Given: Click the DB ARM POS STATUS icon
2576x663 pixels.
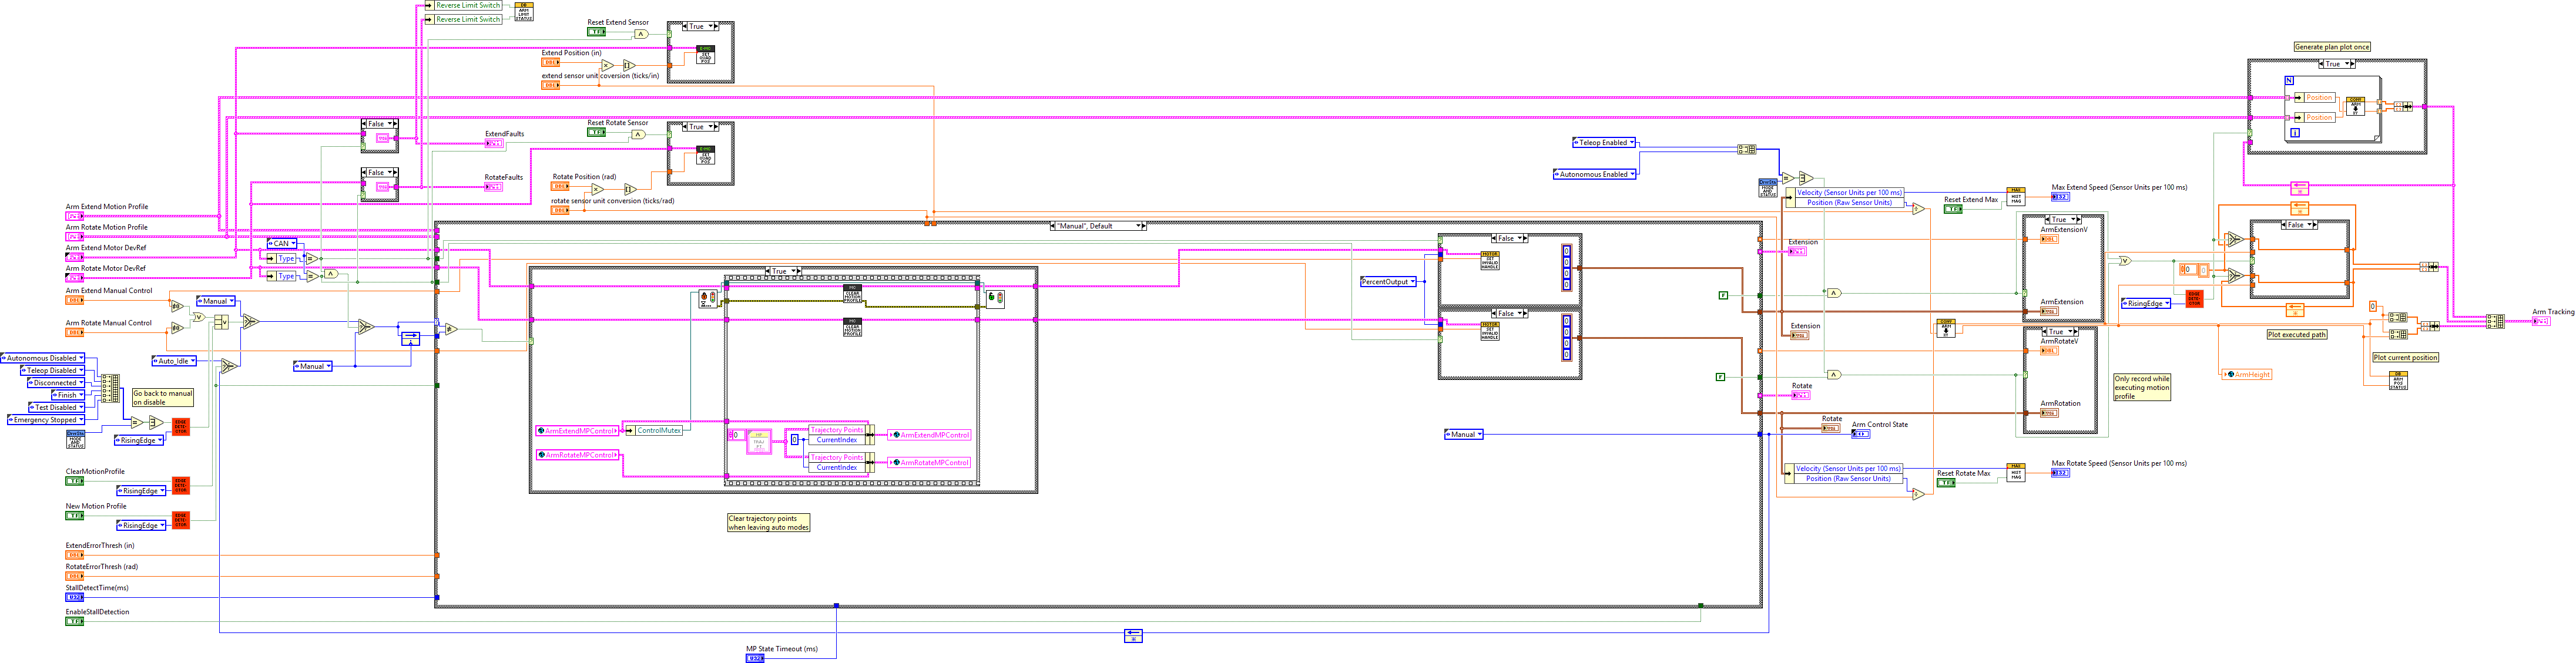Looking at the screenshot, I should tap(2399, 381).
